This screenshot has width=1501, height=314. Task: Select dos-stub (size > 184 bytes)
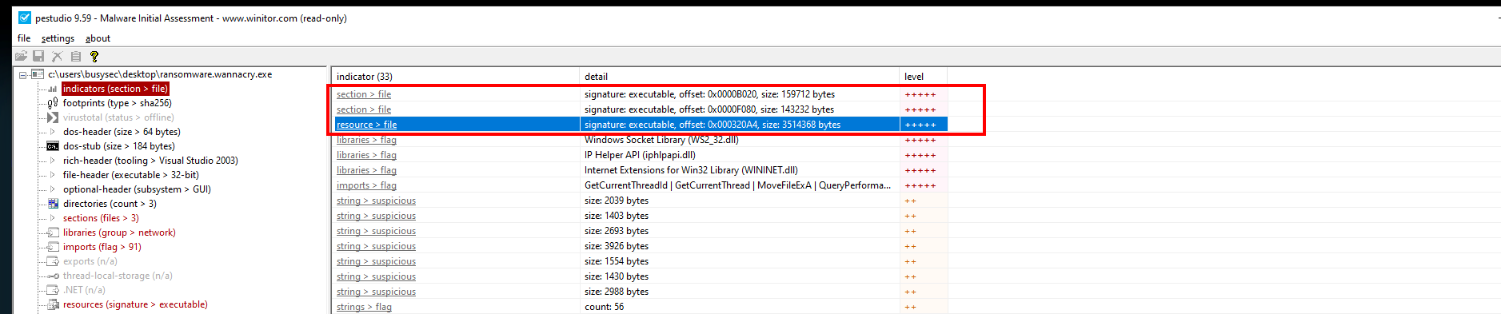point(118,146)
